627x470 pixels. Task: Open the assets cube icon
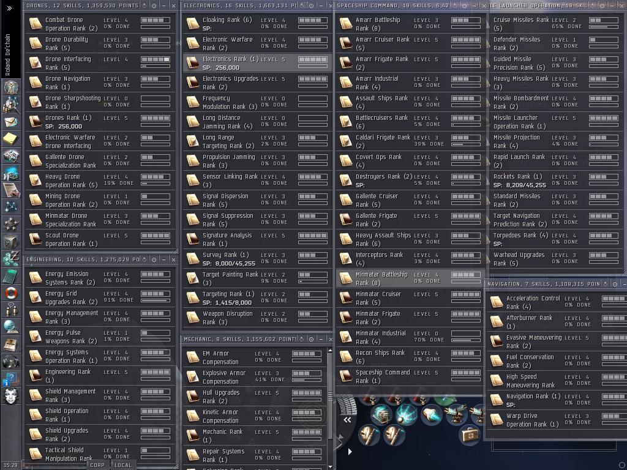coord(11,241)
